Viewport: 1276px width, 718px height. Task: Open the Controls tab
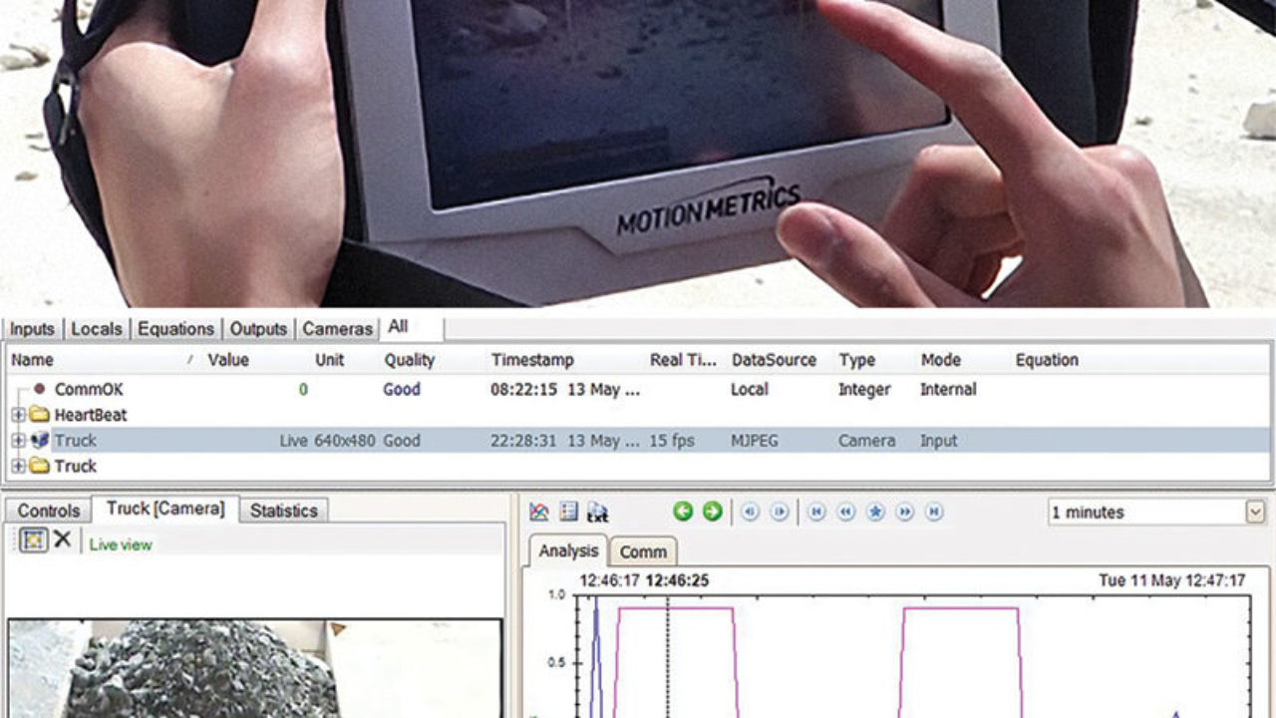(48, 511)
